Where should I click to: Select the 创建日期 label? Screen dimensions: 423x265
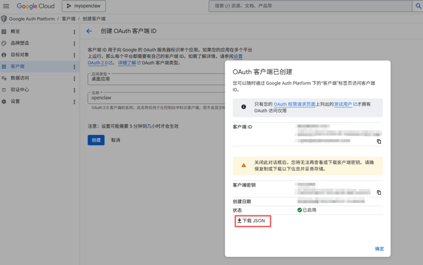click(x=242, y=201)
